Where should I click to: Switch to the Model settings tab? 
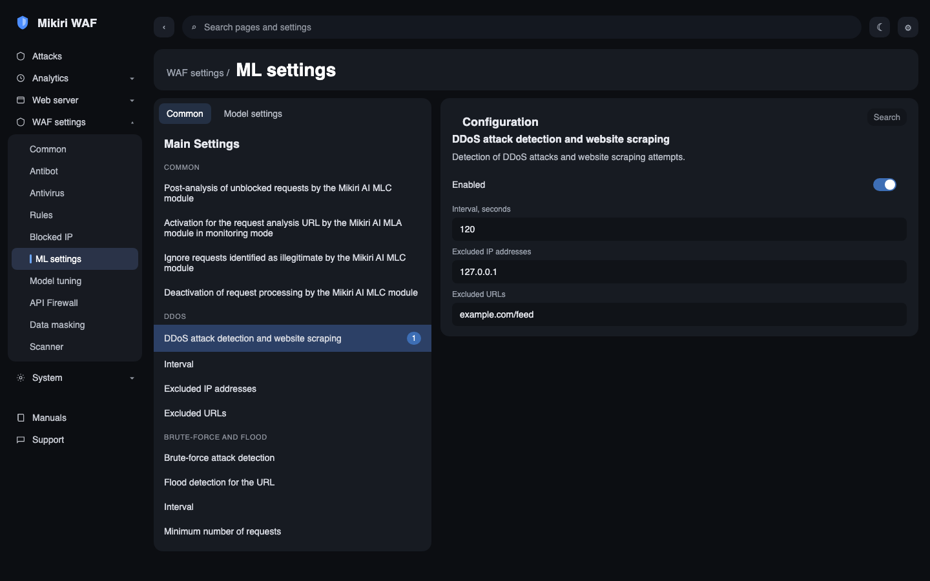253,114
